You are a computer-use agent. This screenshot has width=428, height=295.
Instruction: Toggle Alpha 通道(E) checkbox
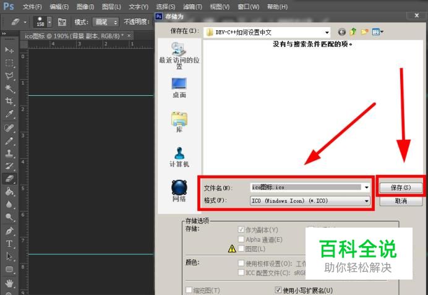coord(241,239)
